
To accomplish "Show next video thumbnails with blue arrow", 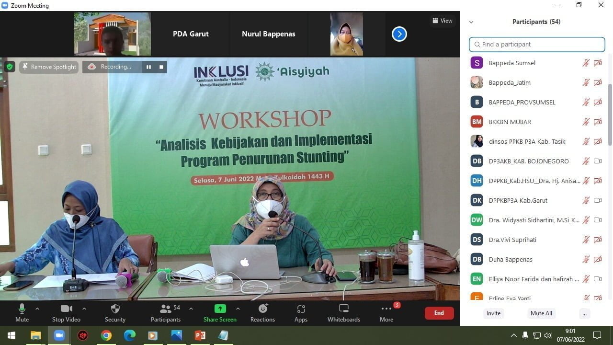I will [x=399, y=34].
